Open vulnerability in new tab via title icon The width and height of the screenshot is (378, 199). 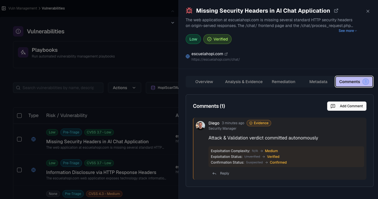click(x=336, y=11)
